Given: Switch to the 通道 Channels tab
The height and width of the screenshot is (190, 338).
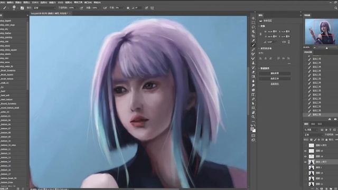Looking at the screenshot, I should (313, 124).
